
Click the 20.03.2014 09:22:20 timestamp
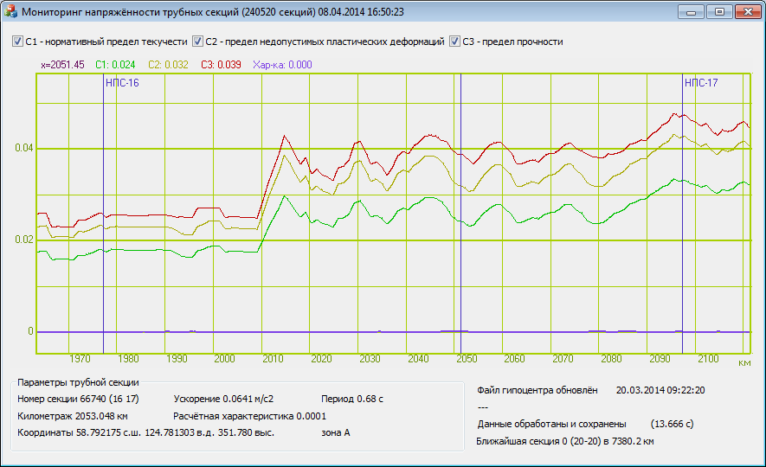tap(660, 390)
